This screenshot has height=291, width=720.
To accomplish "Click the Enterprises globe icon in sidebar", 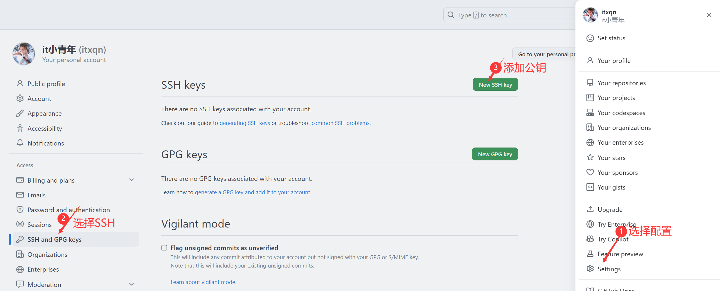I will 20,269.
